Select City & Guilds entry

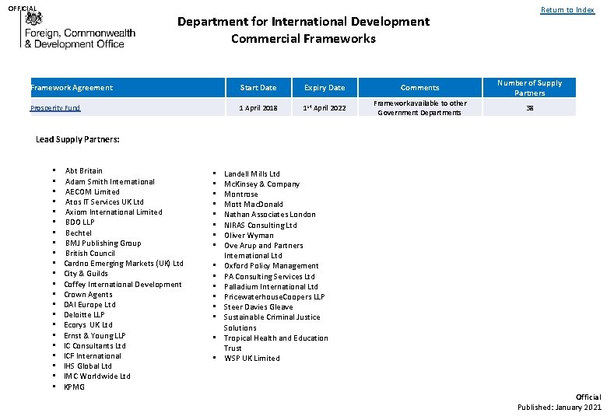pos(86,274)
